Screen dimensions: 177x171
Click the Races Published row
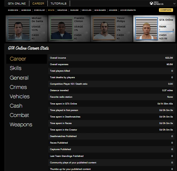coord(111,143)
